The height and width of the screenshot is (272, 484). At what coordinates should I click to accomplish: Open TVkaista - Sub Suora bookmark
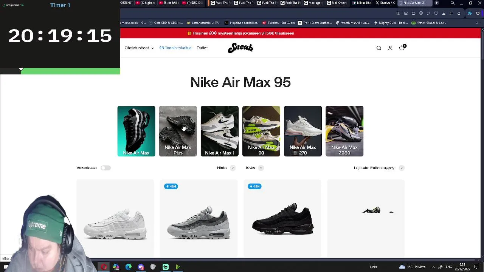(x=278, y=23)
